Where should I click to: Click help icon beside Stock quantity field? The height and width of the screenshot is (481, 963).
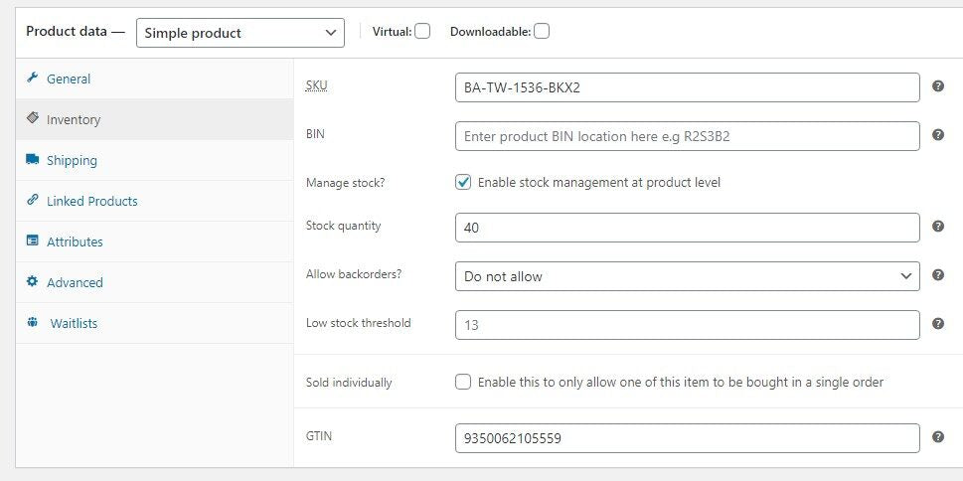(x=938, y=227)
